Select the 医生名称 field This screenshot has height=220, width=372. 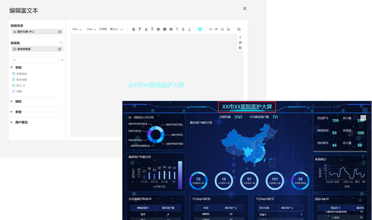(x=22, y=80)
